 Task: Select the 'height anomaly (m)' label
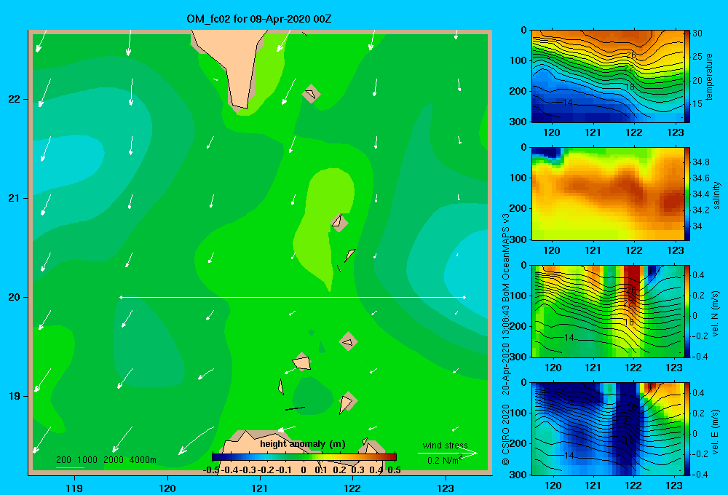point(303,444)
